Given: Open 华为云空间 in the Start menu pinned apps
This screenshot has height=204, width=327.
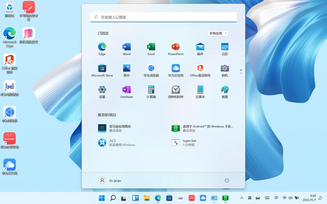Looking at the screenshot, I should [176, 71].
